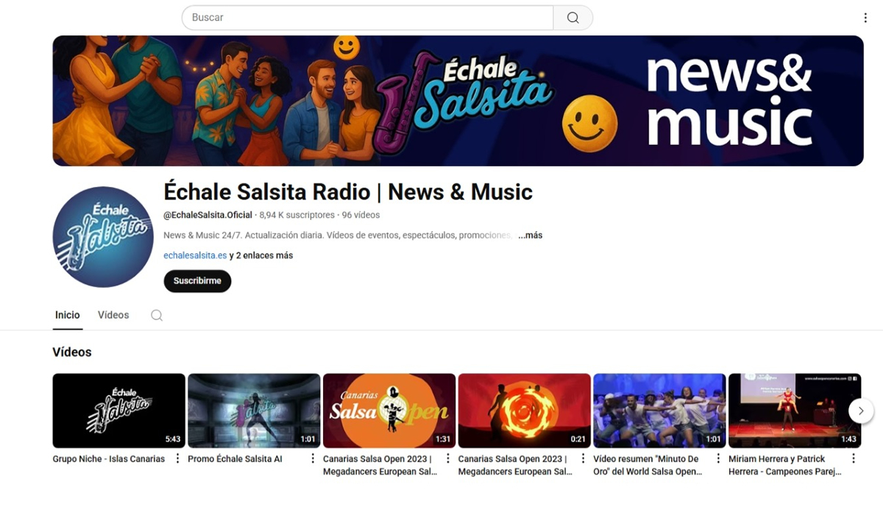Switch to the Inicio tab

pos(67,315)
